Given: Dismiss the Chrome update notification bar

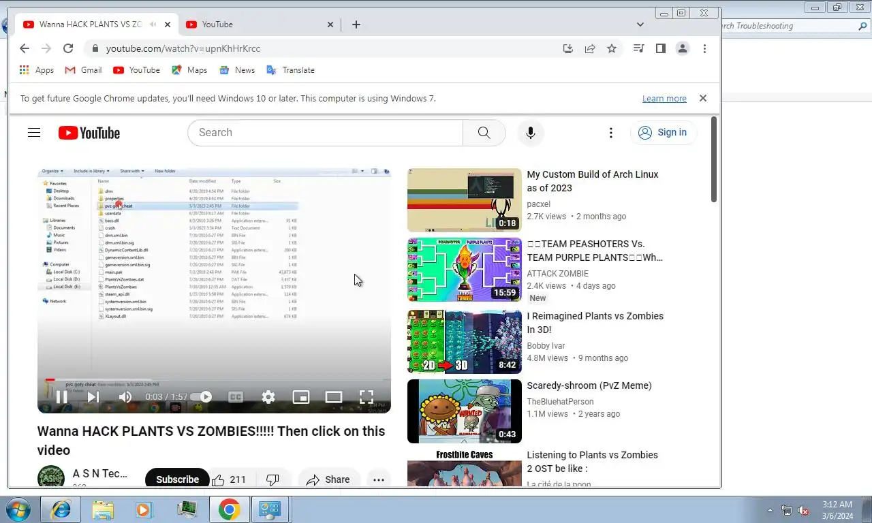Looking at the screenshot, I should (x=703, y=99).
